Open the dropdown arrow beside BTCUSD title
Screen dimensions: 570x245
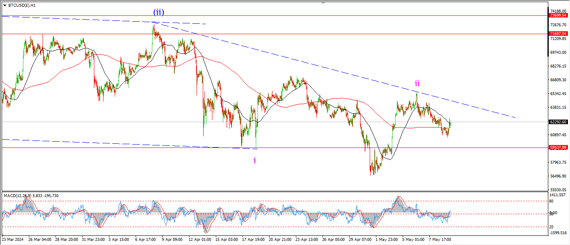click(5, 5)
